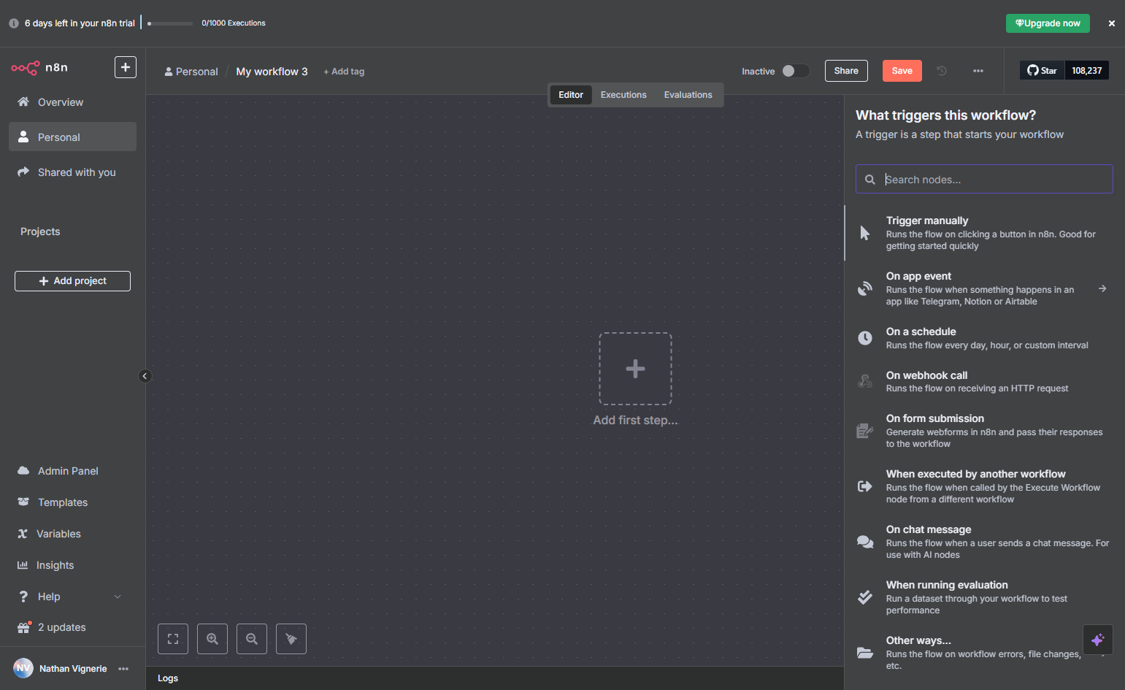Click the plus create button beside n8n logo
The image size is (1125, 690).
coord(126,67)
